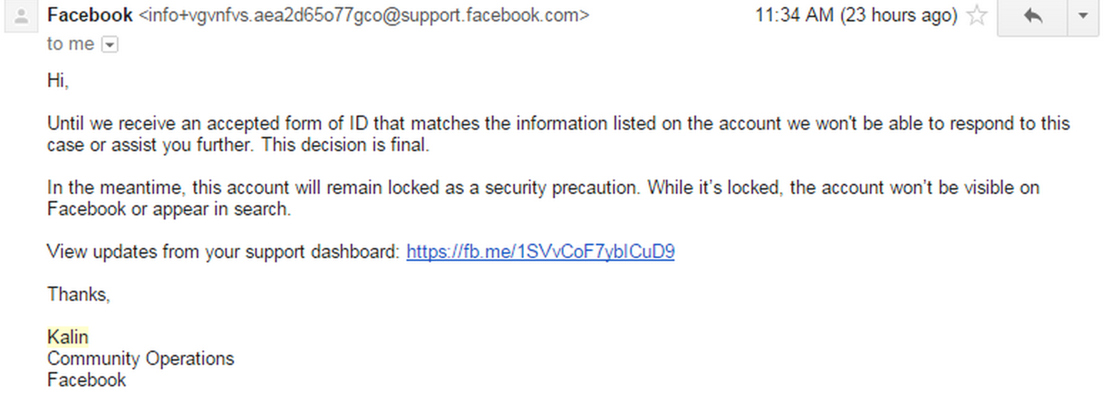Click the highlighted name "Kalin"
Image resolution: width=1111 pixels, height=402 pixels.
point(68,337)
